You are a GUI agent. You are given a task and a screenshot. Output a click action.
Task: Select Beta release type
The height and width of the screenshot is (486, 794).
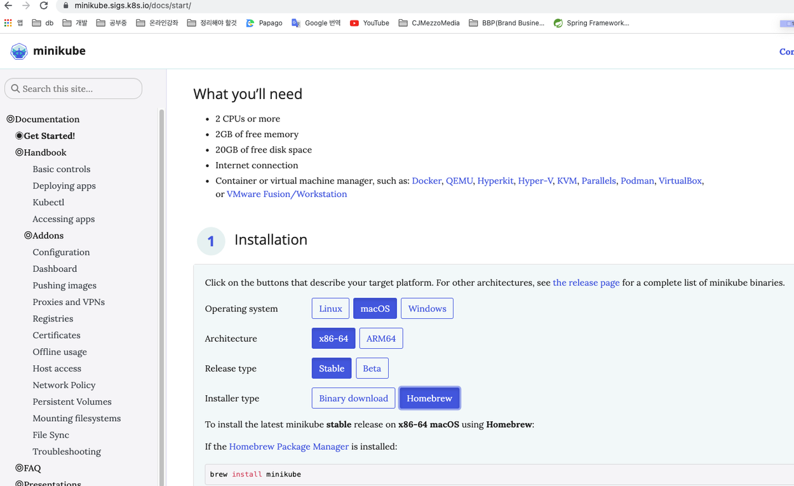372,368
